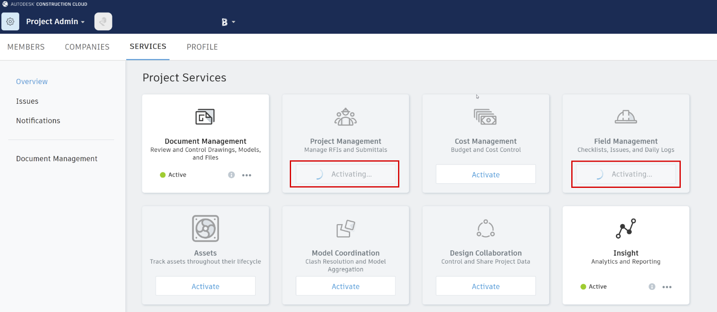
Task: Click the Assets service icon
Action: tap(205, 228)
